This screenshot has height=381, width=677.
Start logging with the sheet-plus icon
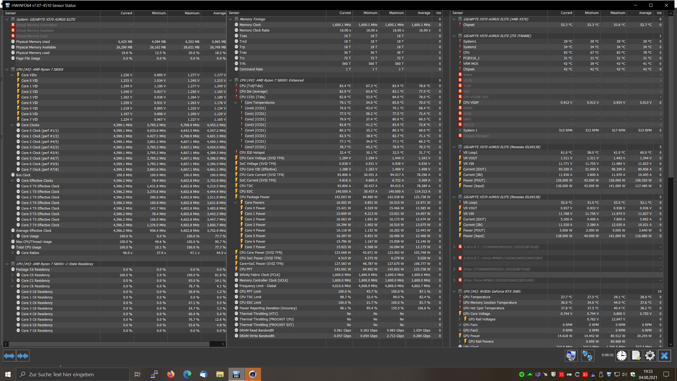(636, 356)
